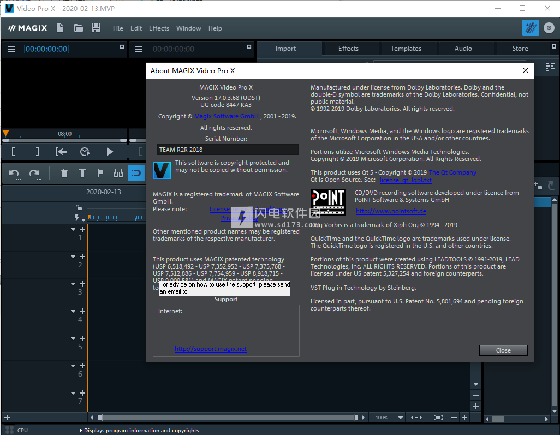Maximize the media pool with its corner square
Viewport: 560px width, 435px height.
(553, 46)
